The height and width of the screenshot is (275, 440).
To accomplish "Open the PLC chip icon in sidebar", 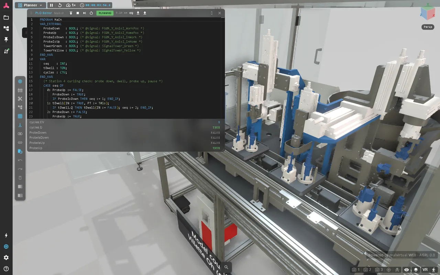I will pyautogui.click(x=6, y=246).
